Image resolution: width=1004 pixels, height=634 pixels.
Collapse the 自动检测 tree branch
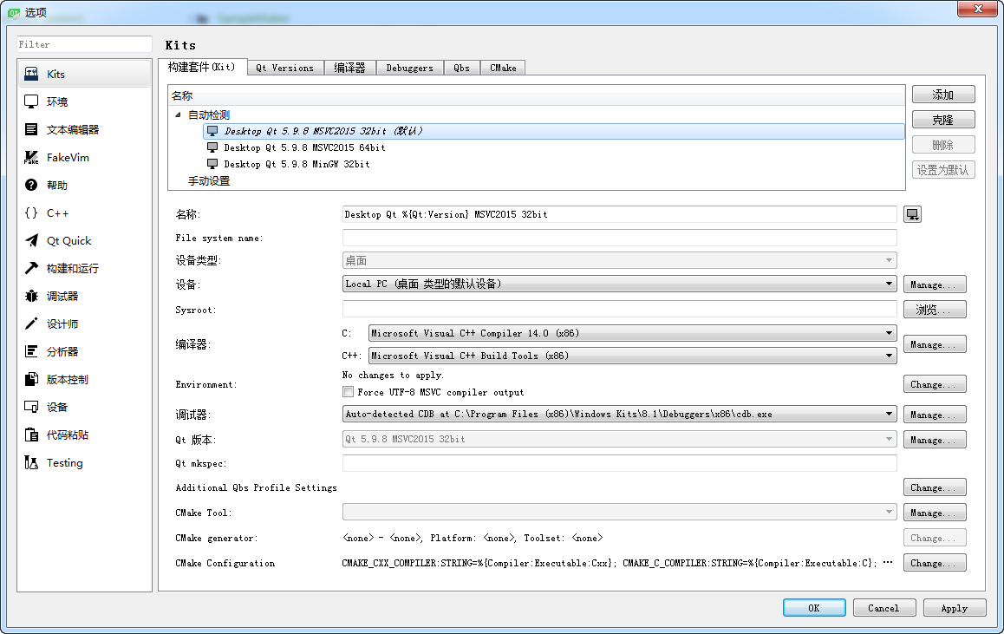[178, 114]
